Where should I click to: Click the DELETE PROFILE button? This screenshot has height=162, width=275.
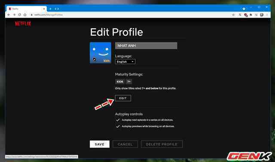coord(162,144)
